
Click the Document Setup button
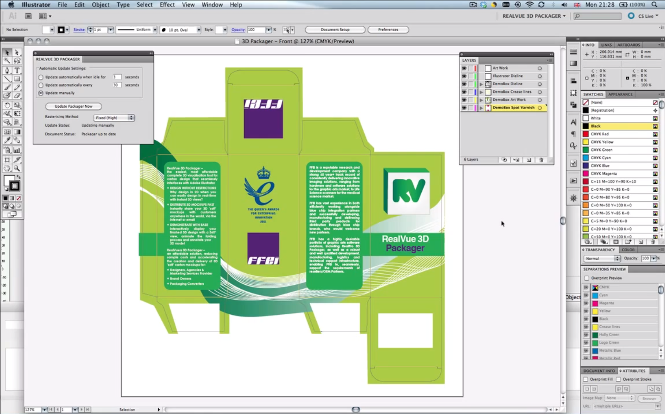[335, 30]
